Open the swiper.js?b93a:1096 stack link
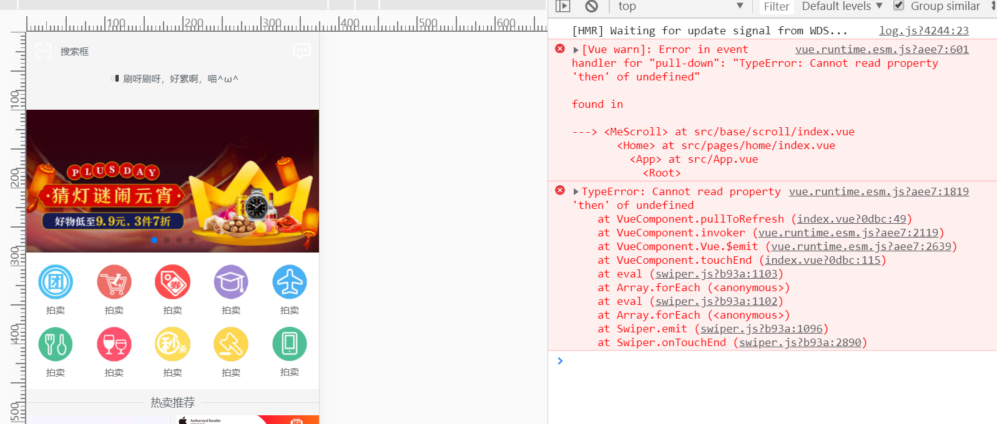Viewport: 997px width, 424px height. pyautogui.click(x=762, y=329)
